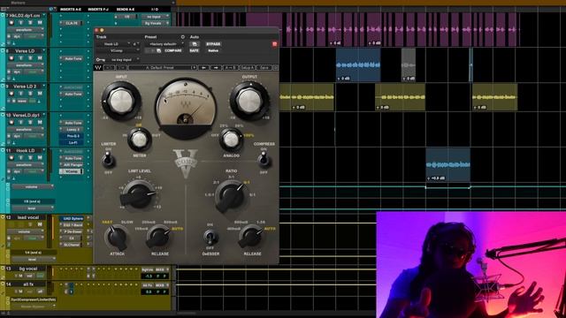
Task: Click the A to B copy button
Action: coord(230,67)
